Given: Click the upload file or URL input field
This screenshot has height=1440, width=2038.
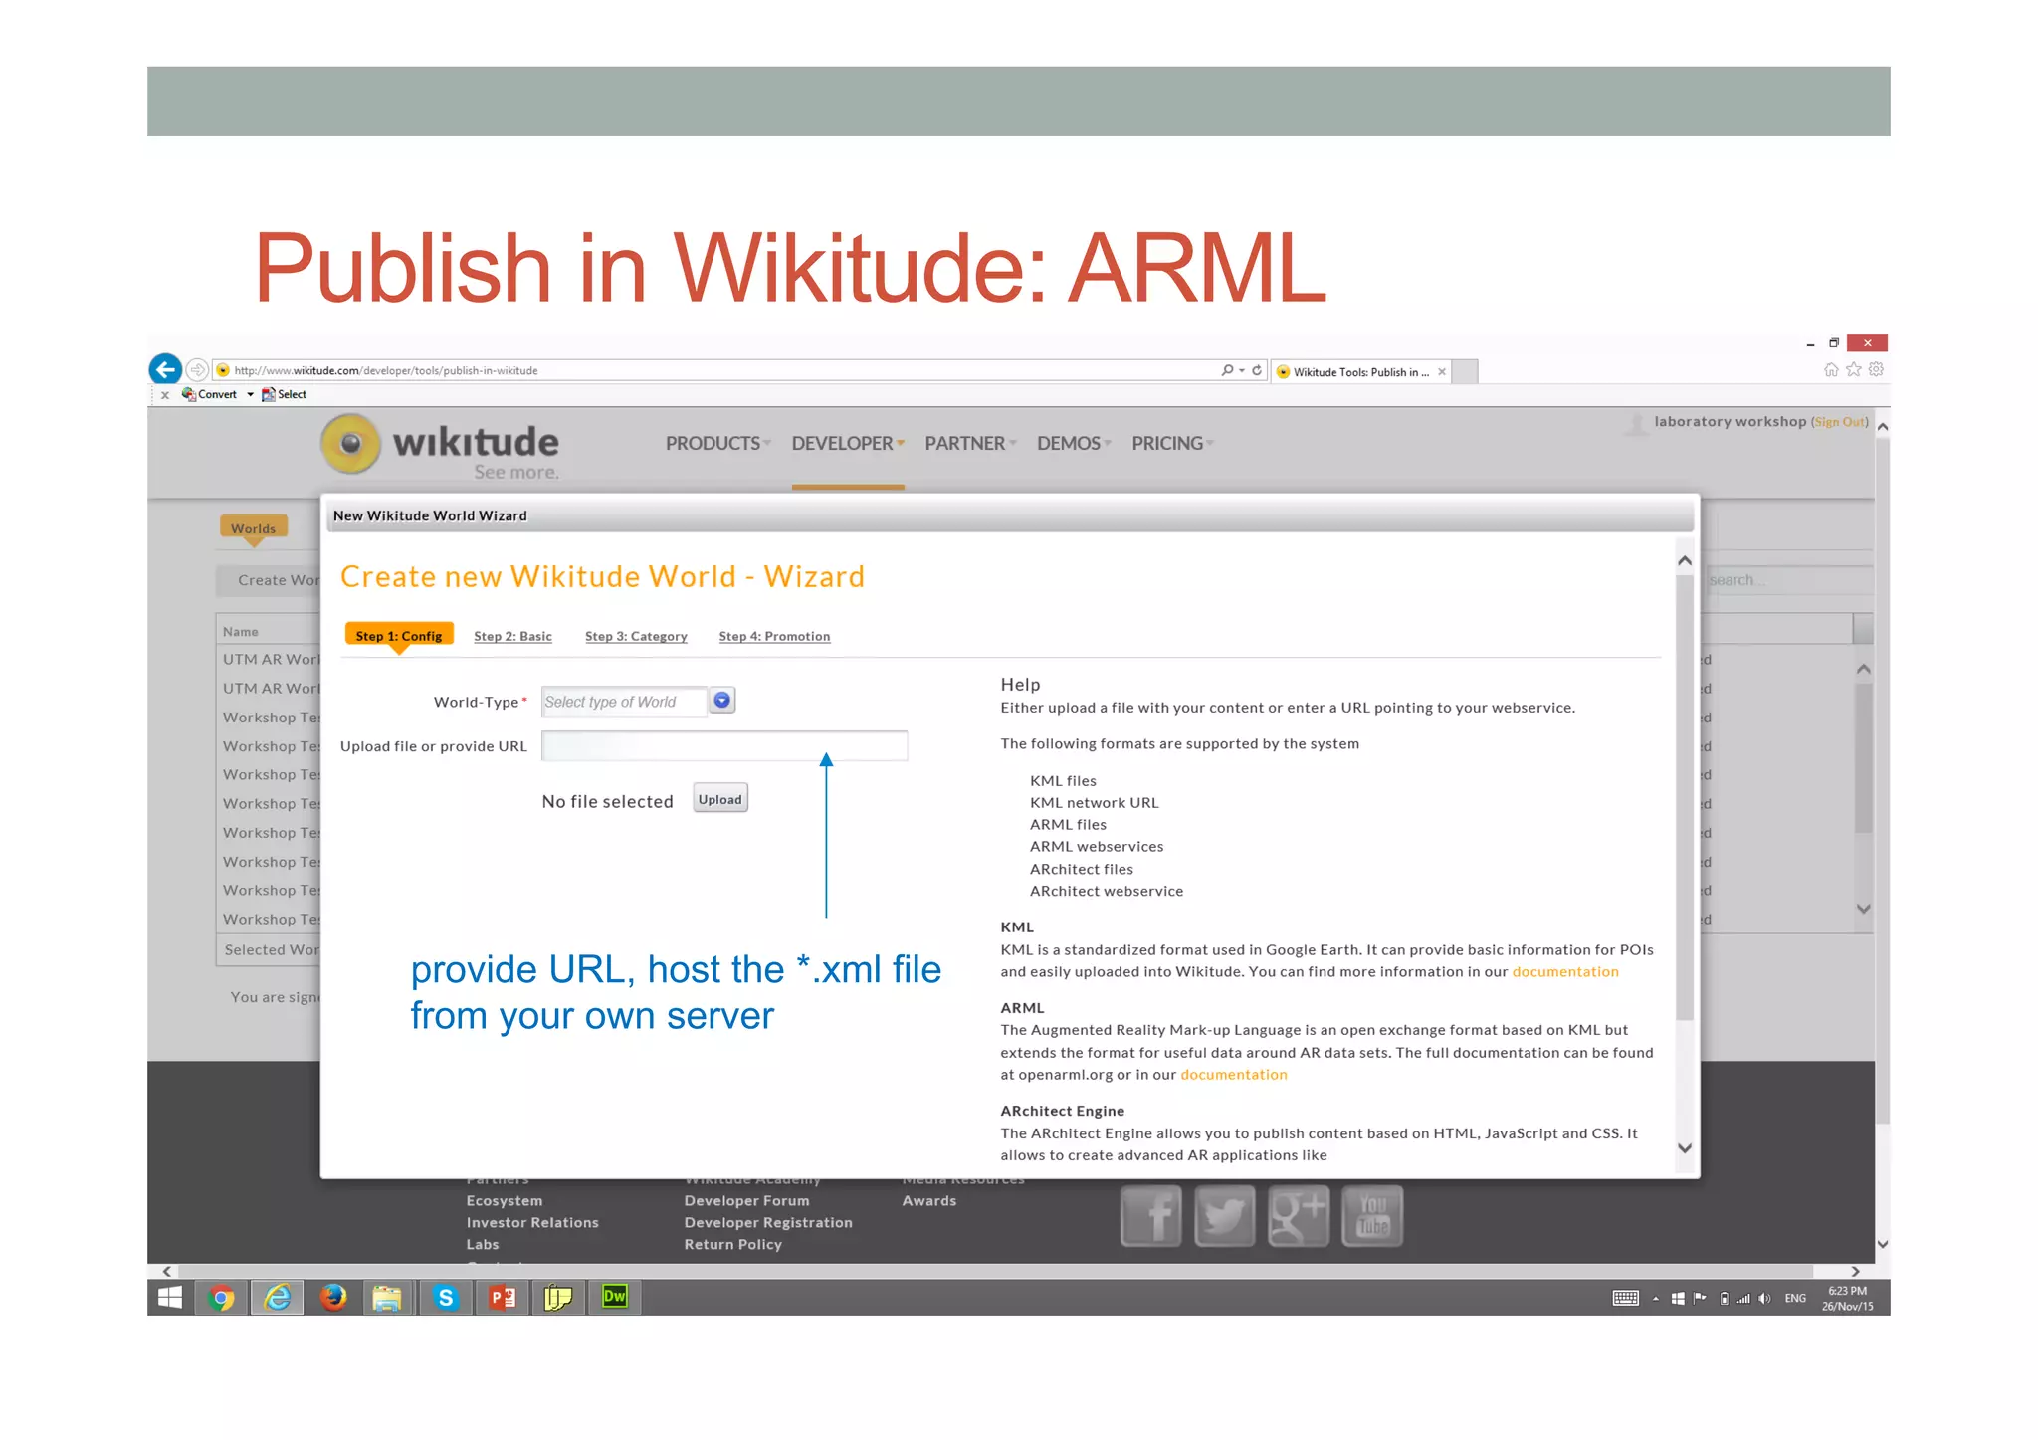Looking at the screenshot, I should point(724,746).
